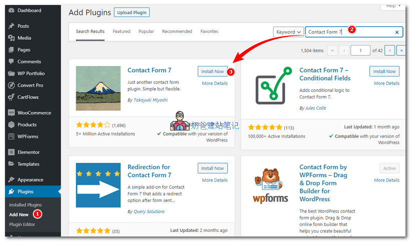Switch to the Popular tab

click(x=146, y=31)
